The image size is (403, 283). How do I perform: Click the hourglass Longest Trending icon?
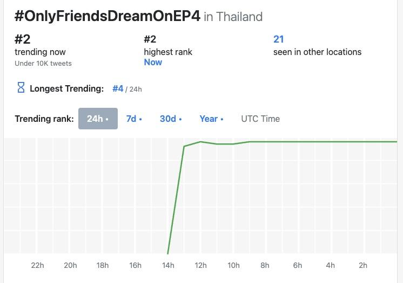coord(21,88)
